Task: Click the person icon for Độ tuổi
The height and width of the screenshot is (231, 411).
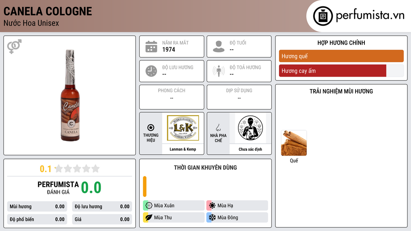Action: [219, 47]
